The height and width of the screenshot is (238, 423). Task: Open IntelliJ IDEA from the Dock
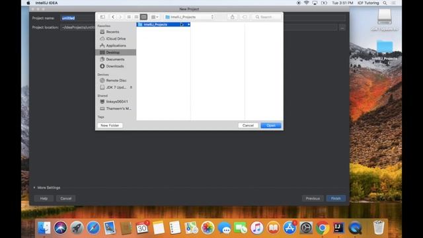(339, 227)
